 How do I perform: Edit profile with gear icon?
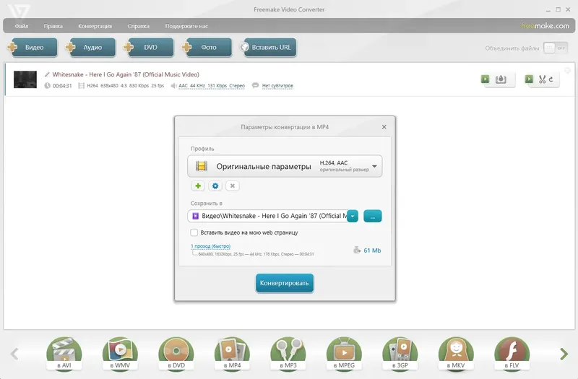[x=215, y=186]
